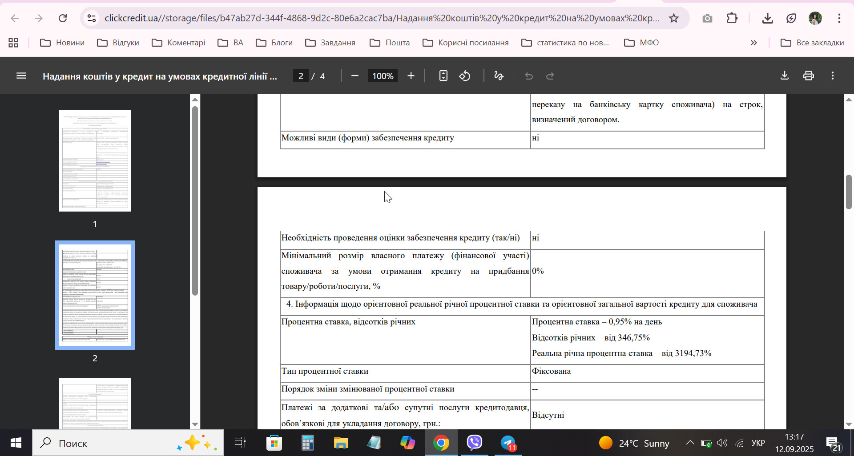Open the Windows Start menu
Viewport: 854px width, 456px height.
point(16,443)
